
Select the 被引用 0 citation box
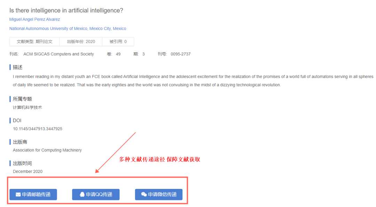[118, 42]
